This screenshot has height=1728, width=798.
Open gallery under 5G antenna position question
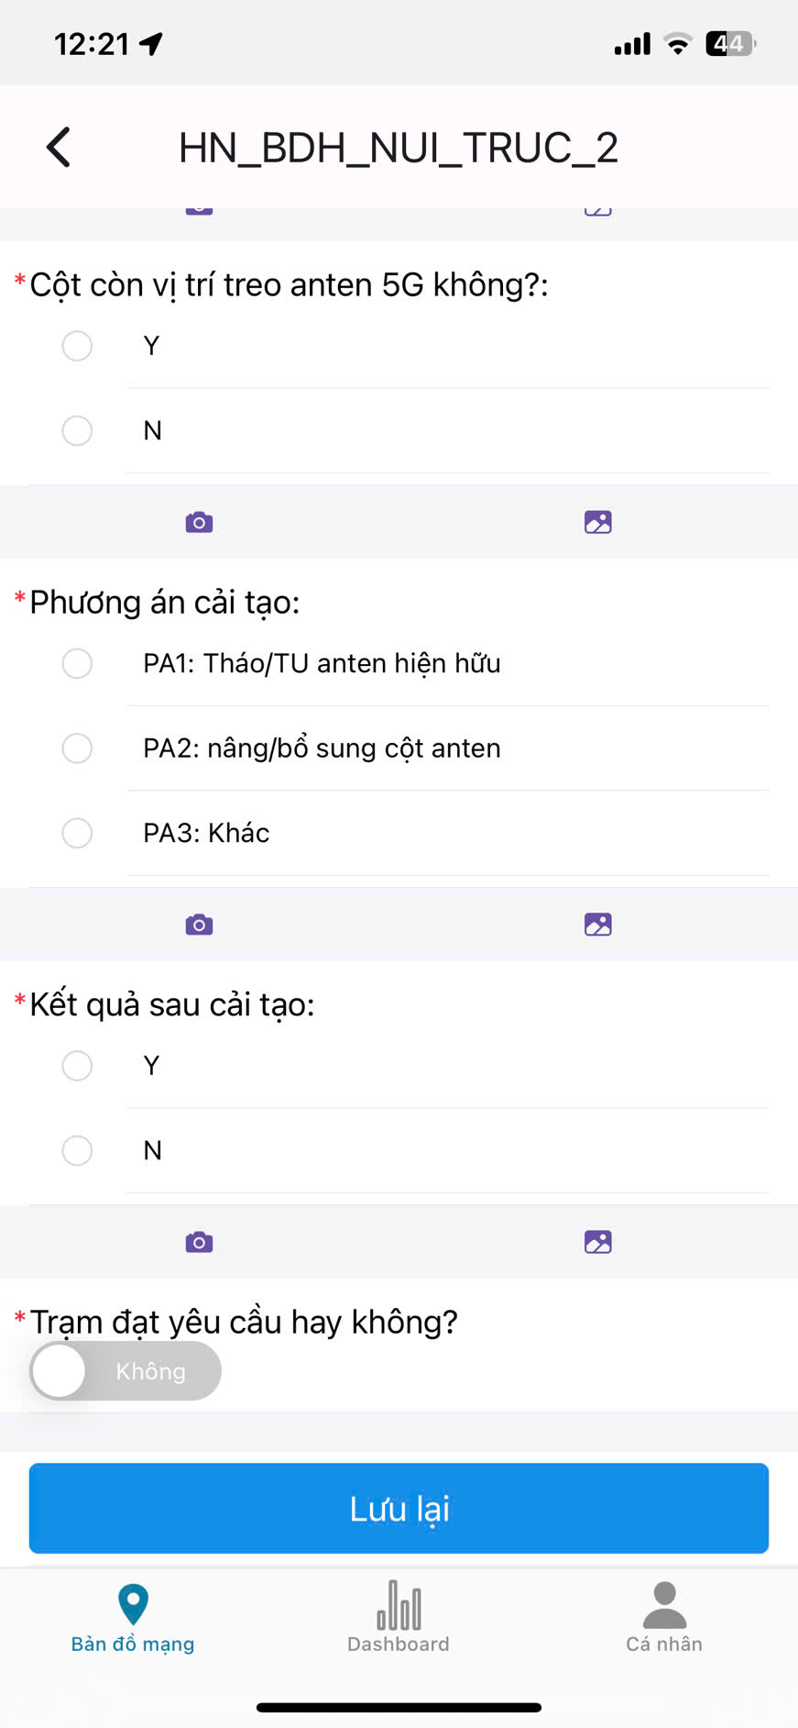click(x=597, y=522)
